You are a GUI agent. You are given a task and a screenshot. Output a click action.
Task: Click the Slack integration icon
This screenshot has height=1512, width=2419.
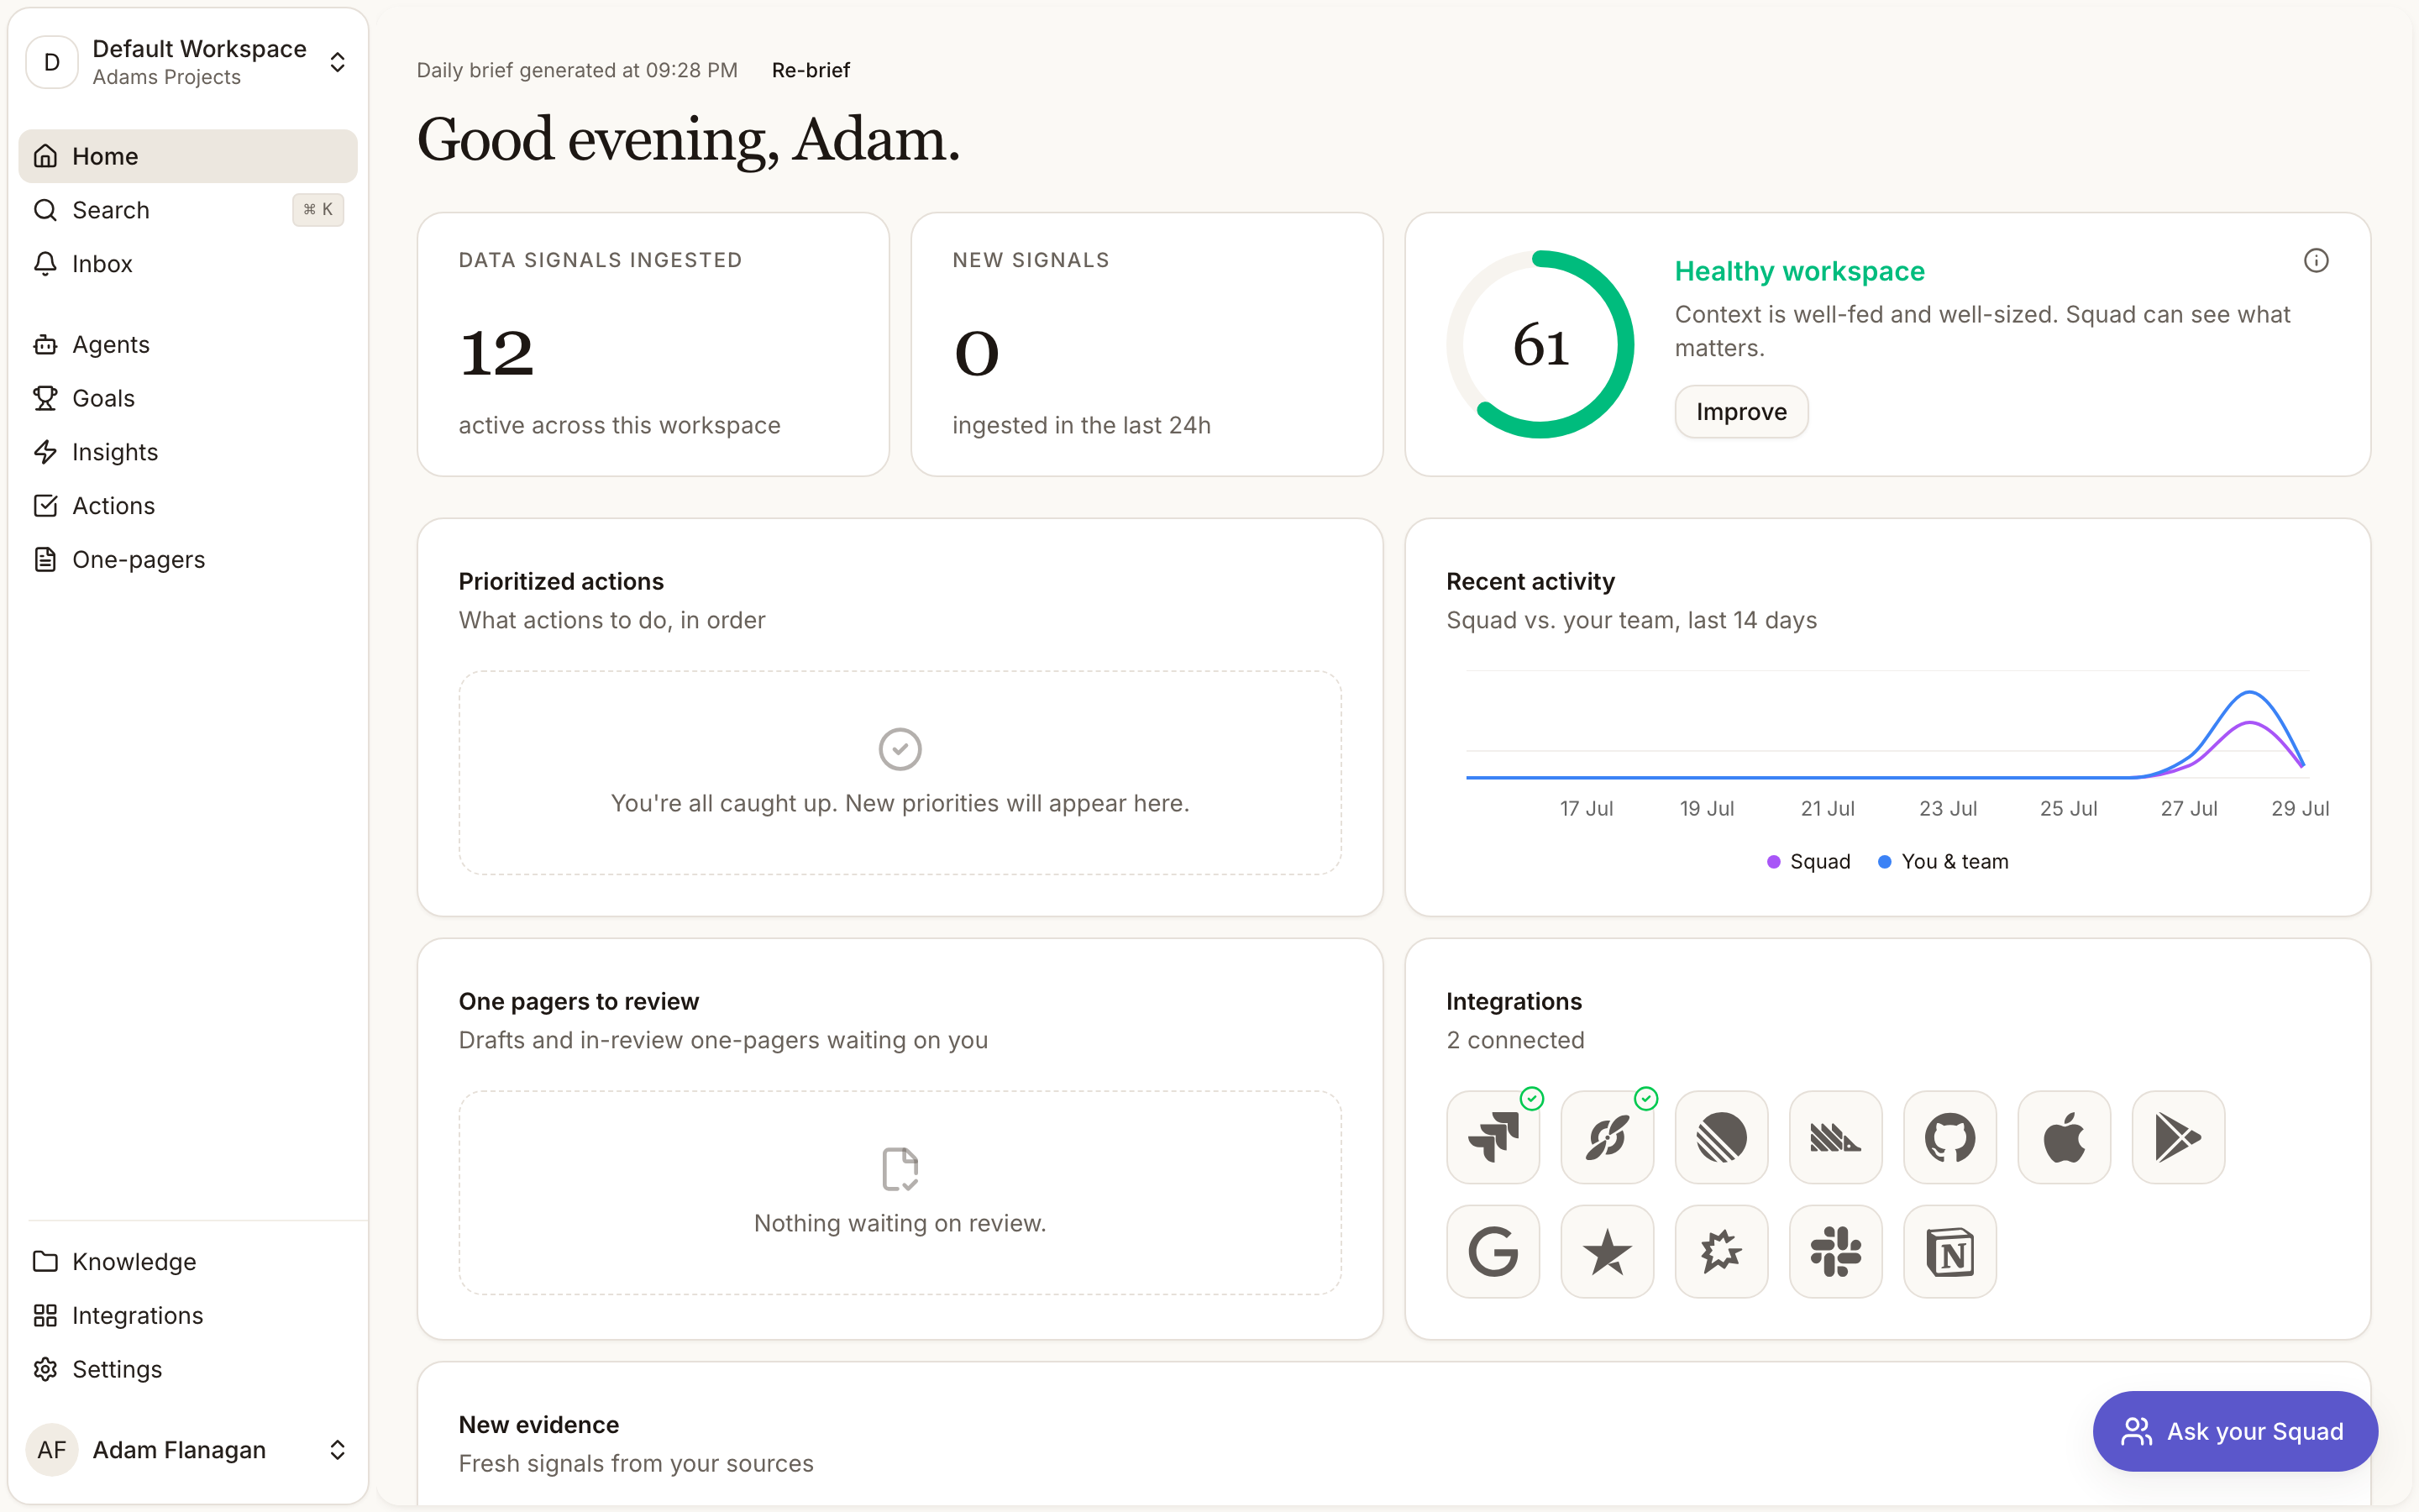[1835, 1251]
